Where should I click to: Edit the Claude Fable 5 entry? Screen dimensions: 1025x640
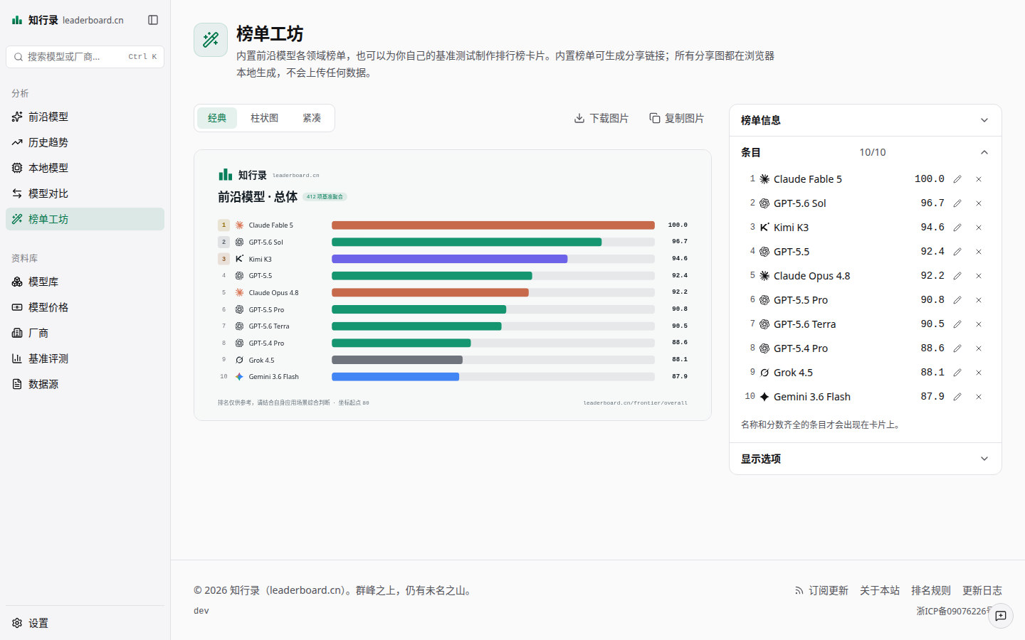pyautogui.click(x=957, y=179)
